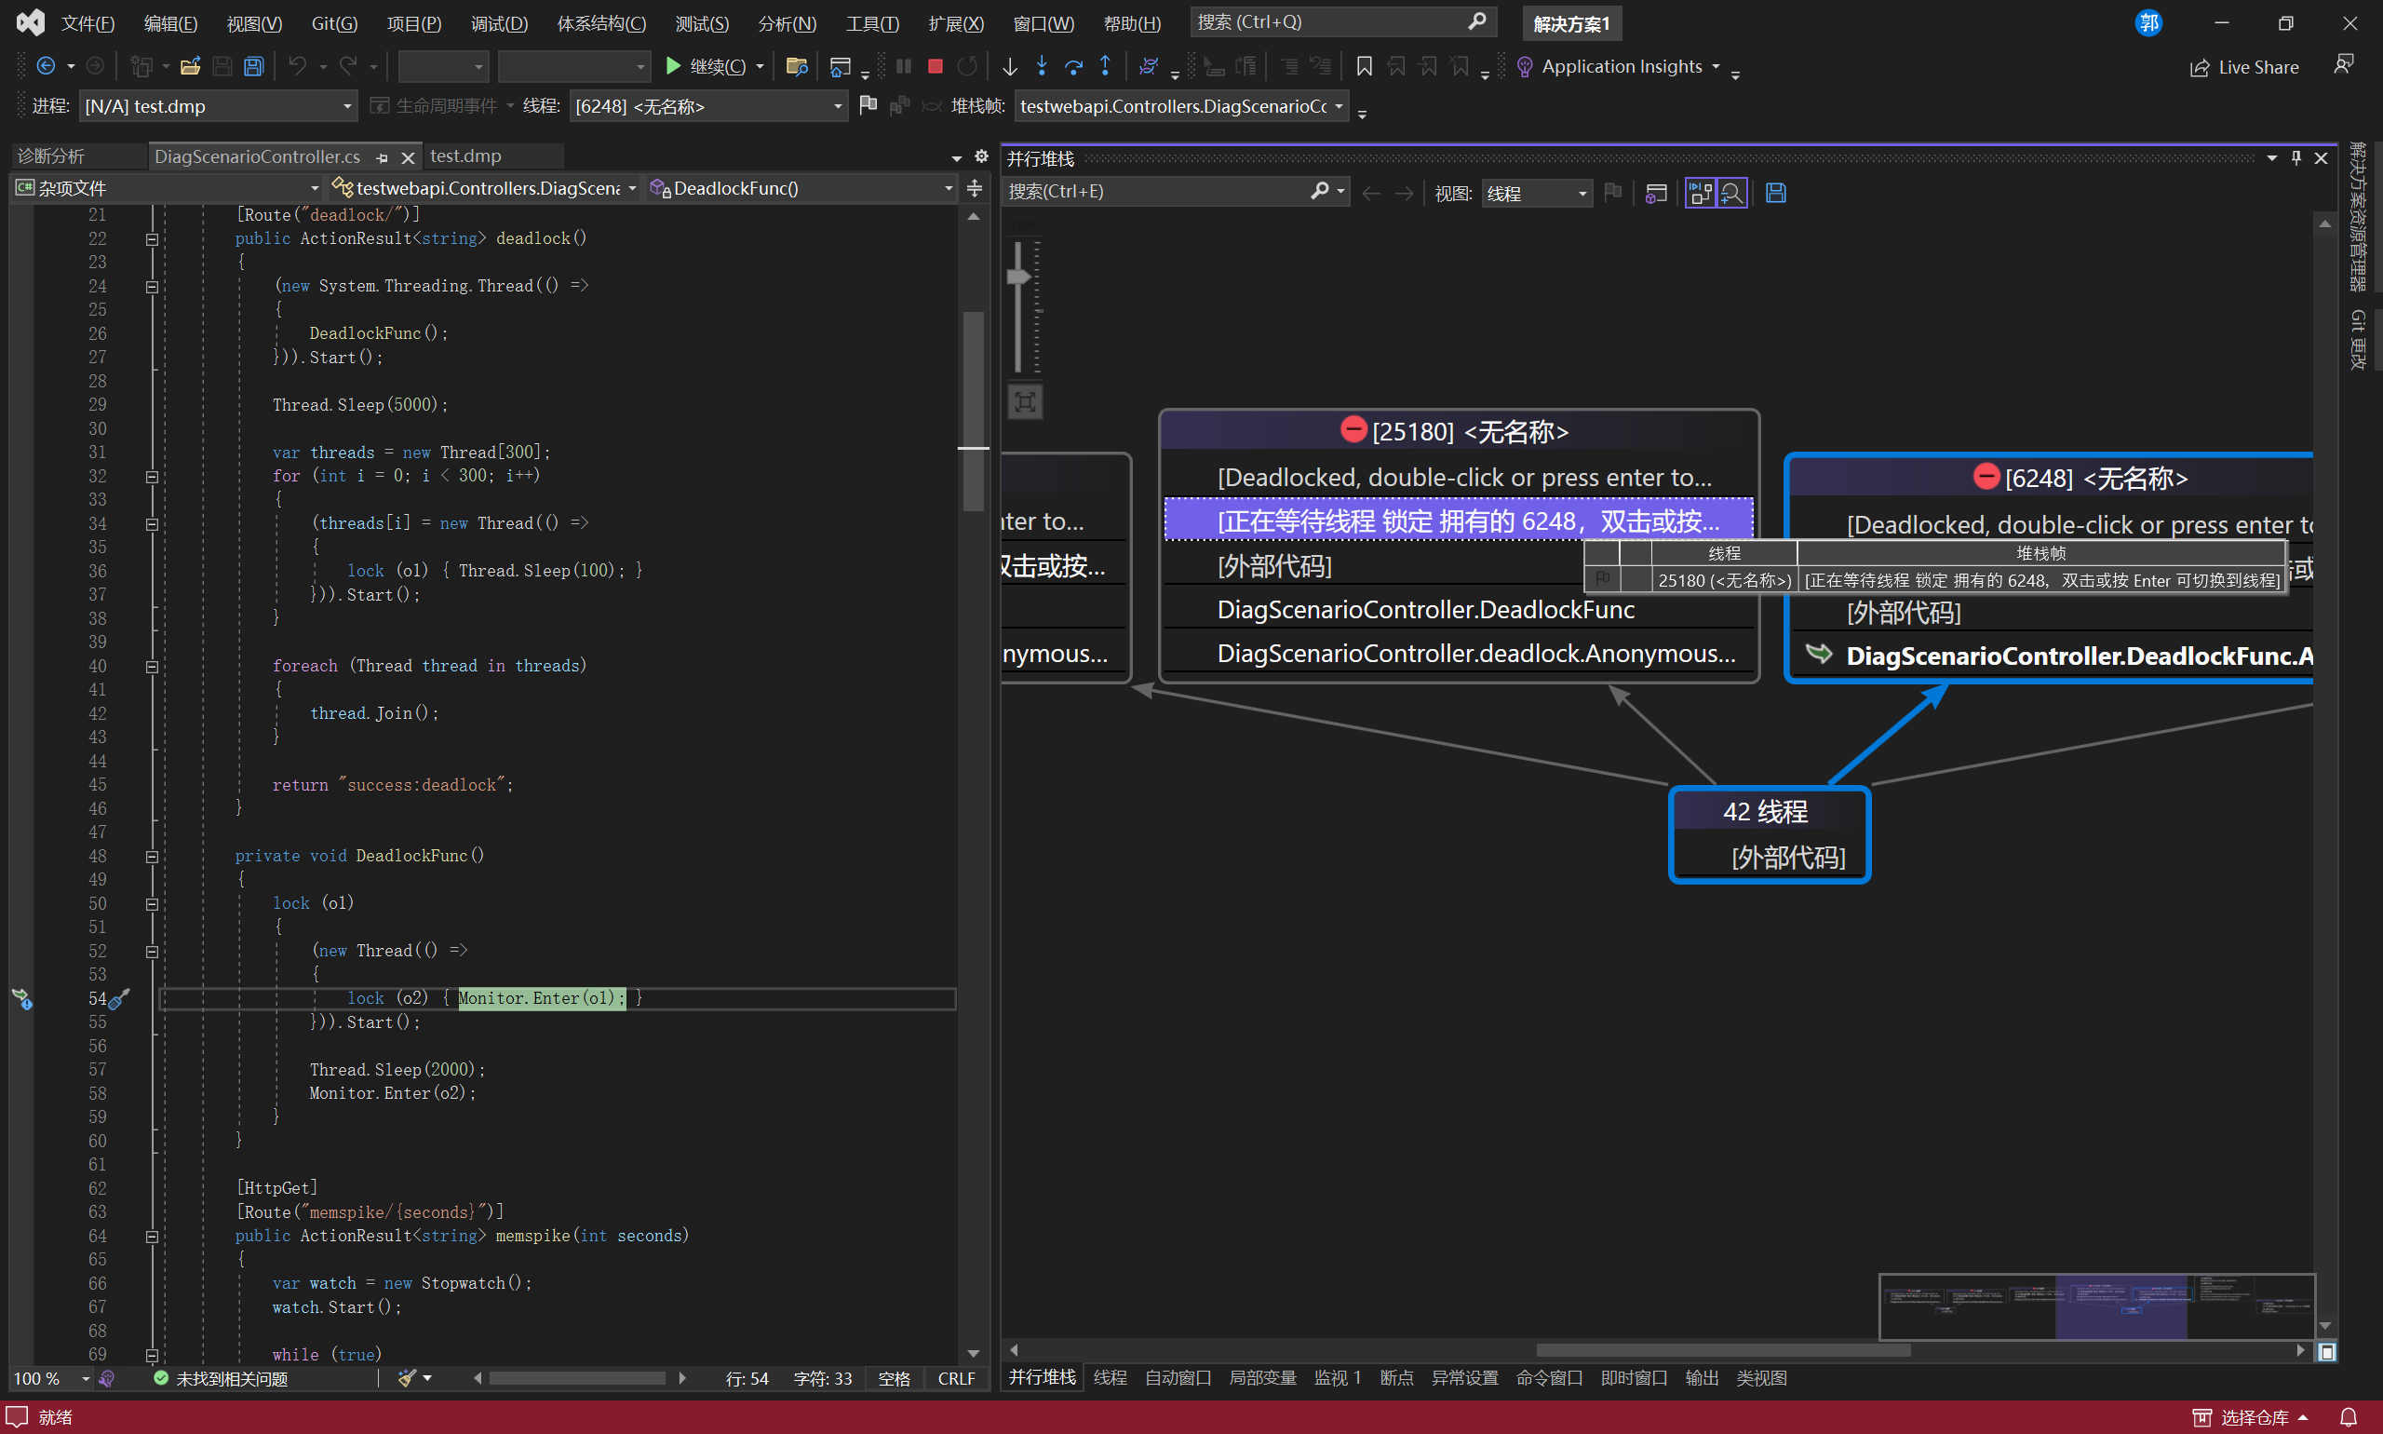Open the File menu (文件)

[88, 23]
